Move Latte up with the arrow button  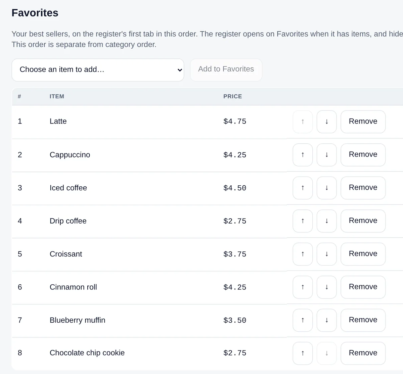pos(303,122)
